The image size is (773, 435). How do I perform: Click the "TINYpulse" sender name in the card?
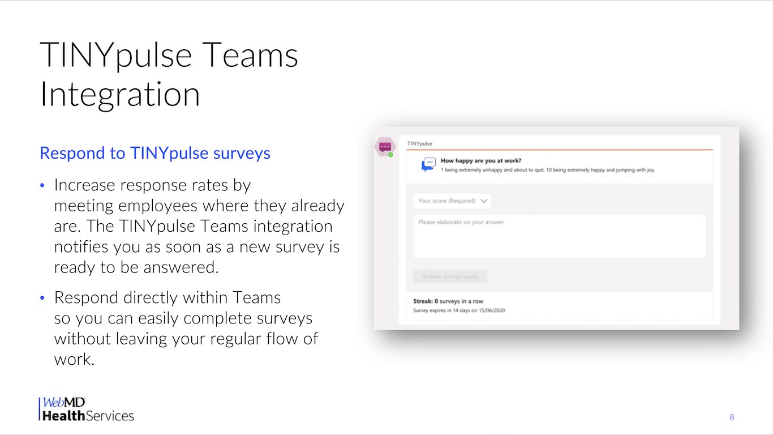419,144
